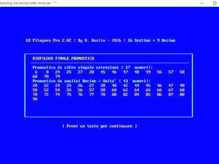This screenshot has width=219, height=164.
Task: Click number 42 in Decine analysis
Action: pyautogui.click(x=125, y=86)
